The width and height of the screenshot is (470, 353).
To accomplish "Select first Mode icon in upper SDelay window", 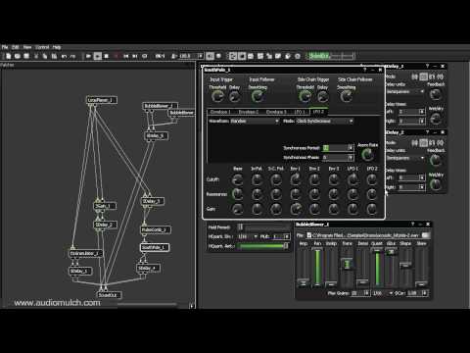I will click(x=414, y=76).
